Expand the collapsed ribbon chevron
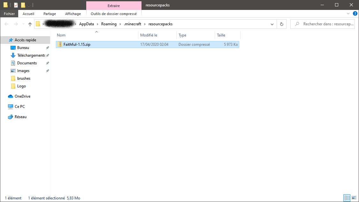359x202 pixels. coord(348,13)
